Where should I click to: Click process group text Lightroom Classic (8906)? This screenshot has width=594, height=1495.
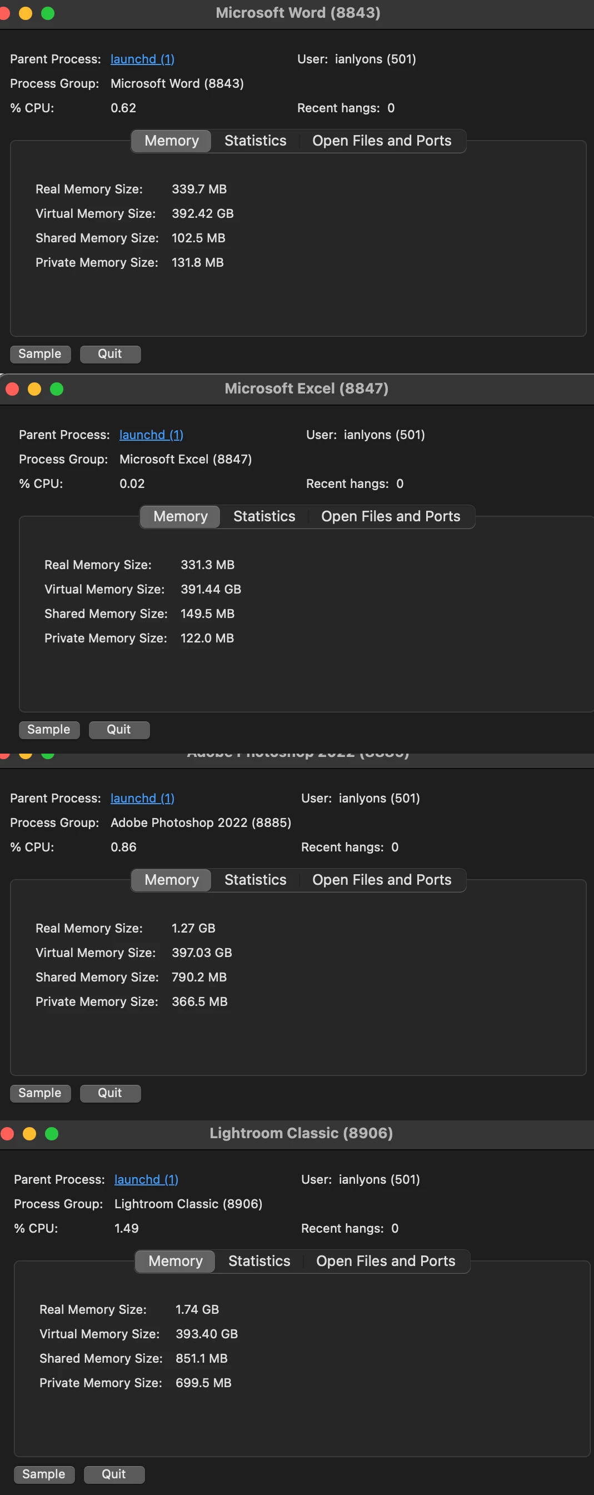point(188,1204)
